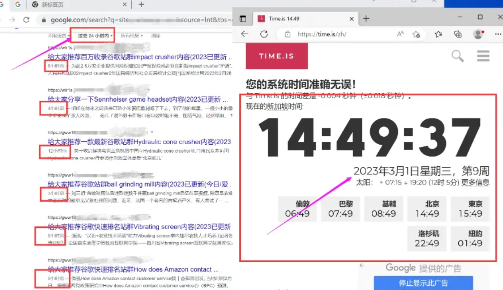Clear search filters with 清除

click(156, 36)
